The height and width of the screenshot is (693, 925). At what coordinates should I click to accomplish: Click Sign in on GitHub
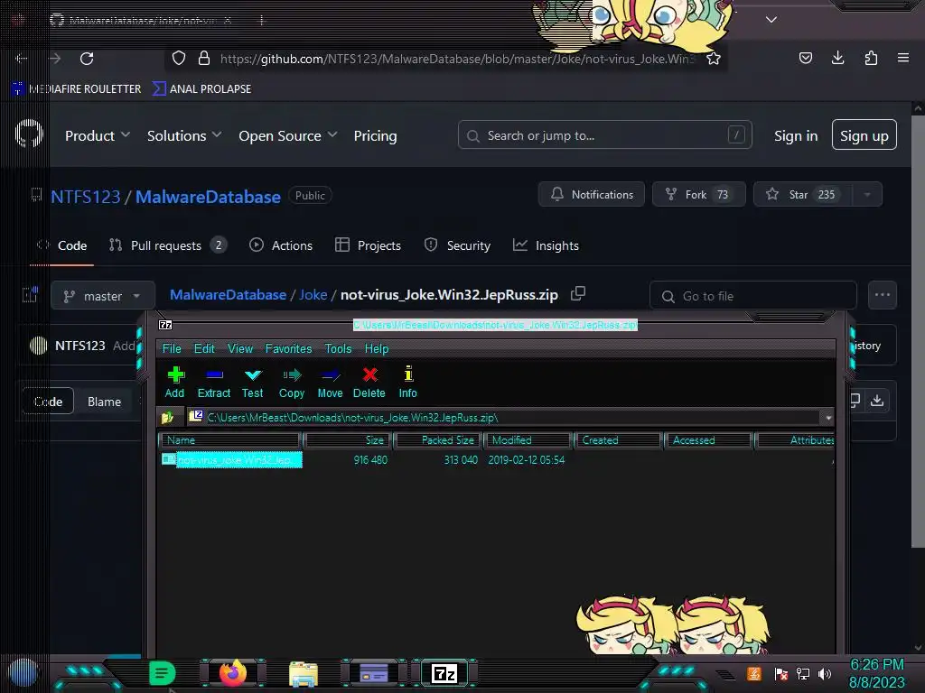796,135
